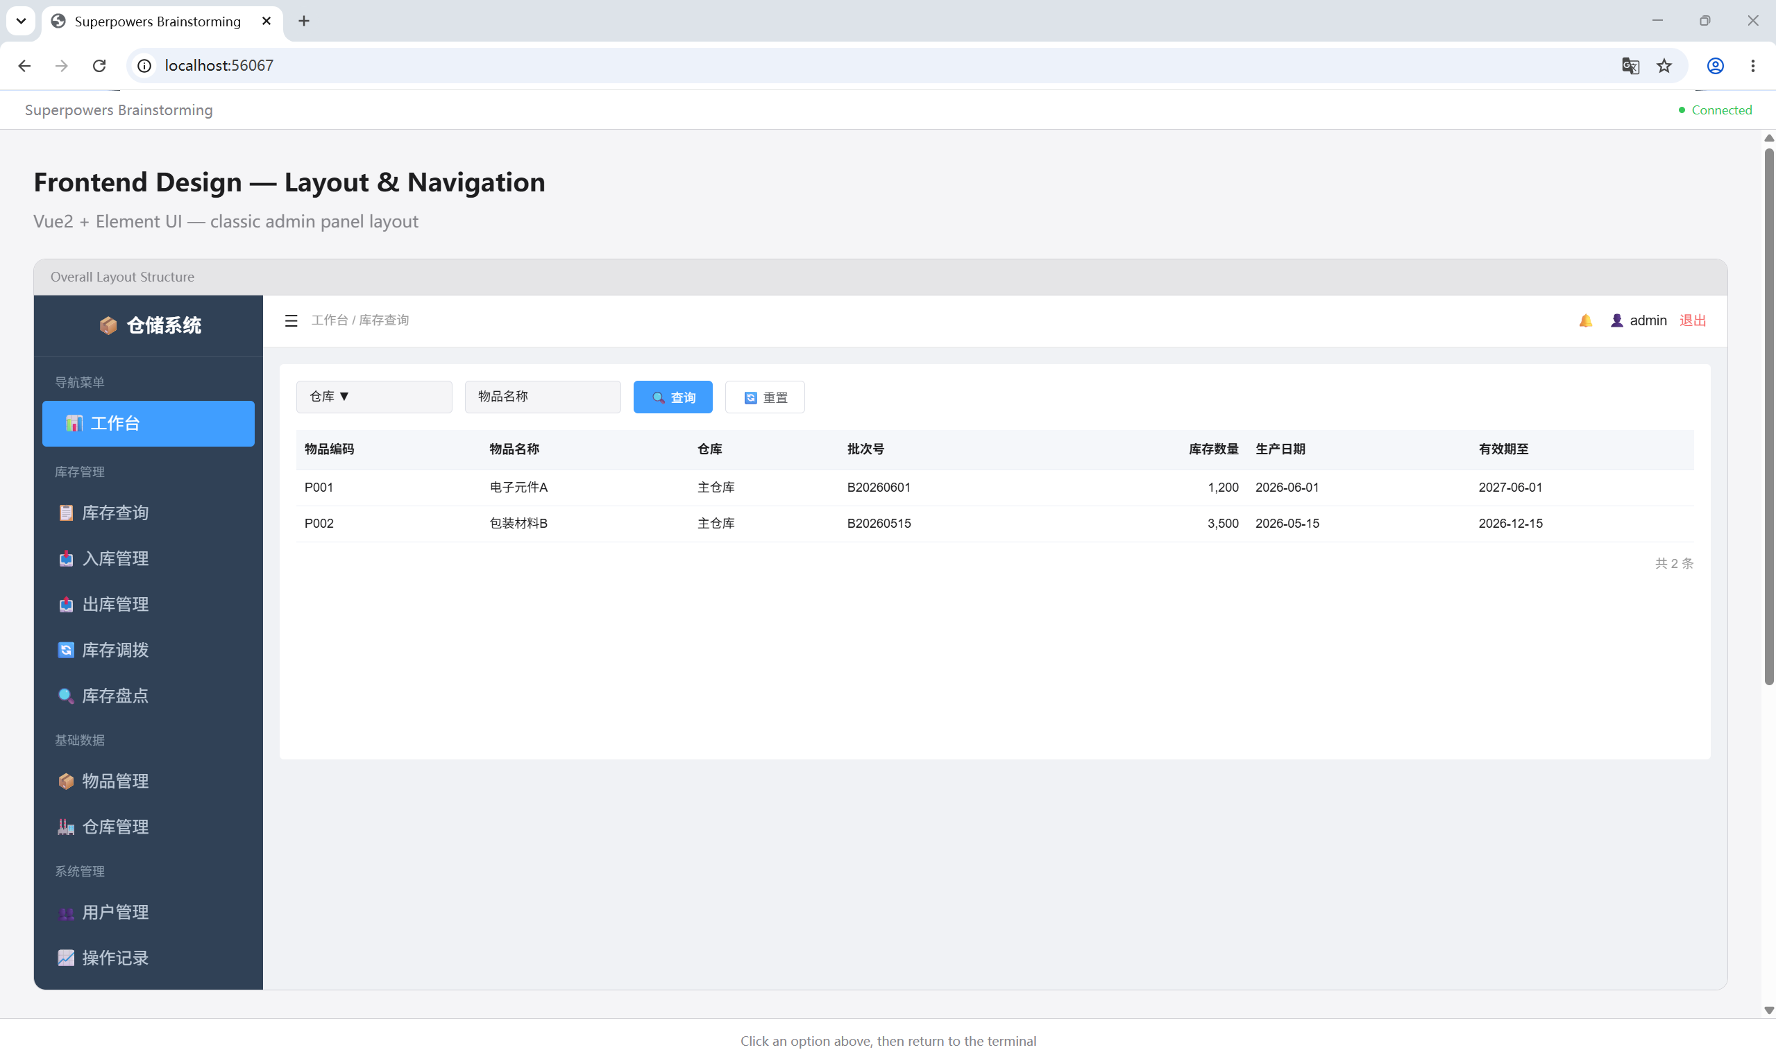This screenshot has width=1776, height=1059.
Task: Open the tab search dropdown arrow
Action: click(x=21, y=21)
